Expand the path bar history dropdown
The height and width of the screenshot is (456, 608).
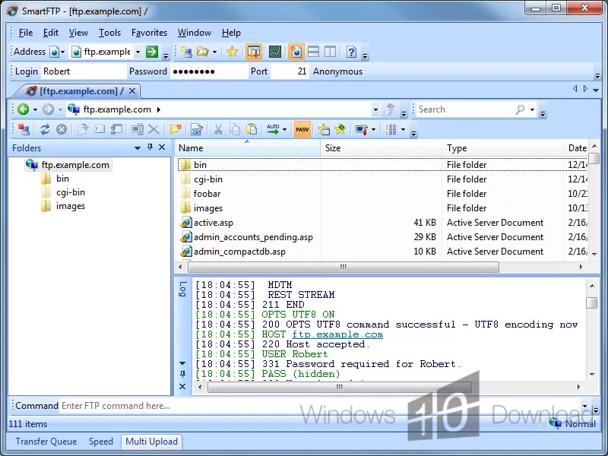(x=375, y=109)
